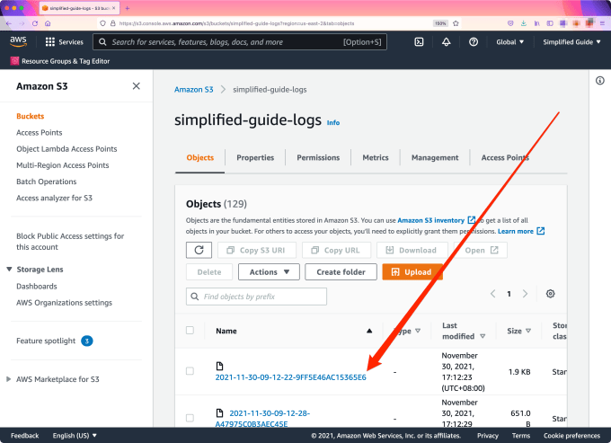The image size is (611, 443).
Task: Open Buckets in sidebar
Action: tap(30, 116)
